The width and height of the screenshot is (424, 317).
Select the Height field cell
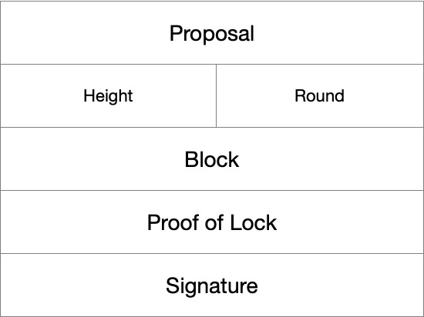point(108,95)
